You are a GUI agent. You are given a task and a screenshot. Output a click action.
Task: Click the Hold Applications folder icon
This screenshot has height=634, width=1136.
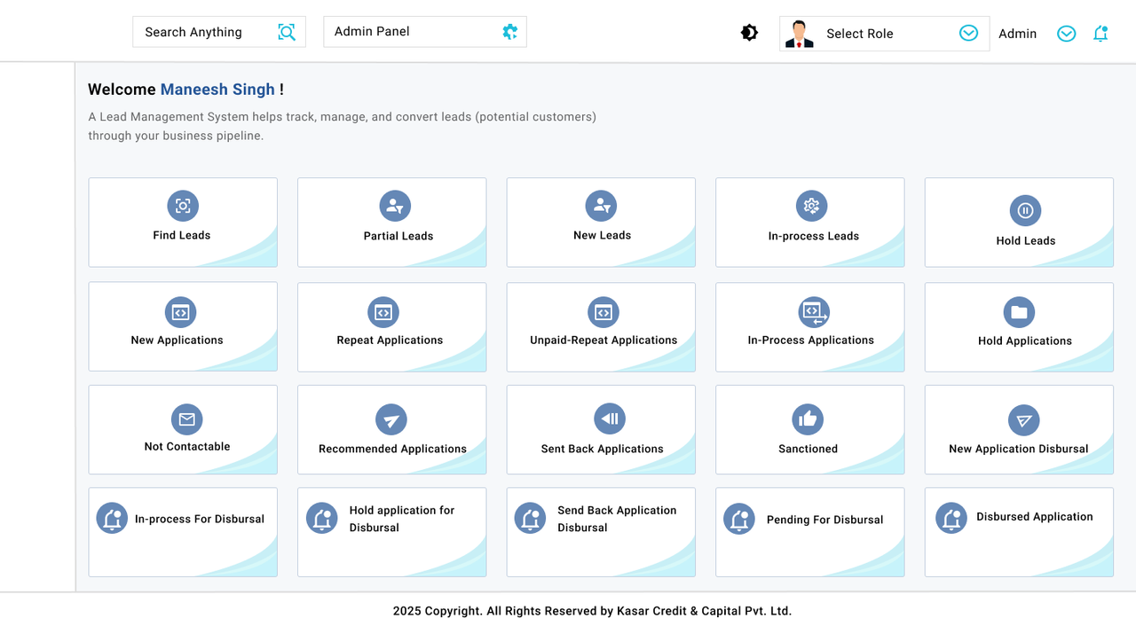point(1018,312)
